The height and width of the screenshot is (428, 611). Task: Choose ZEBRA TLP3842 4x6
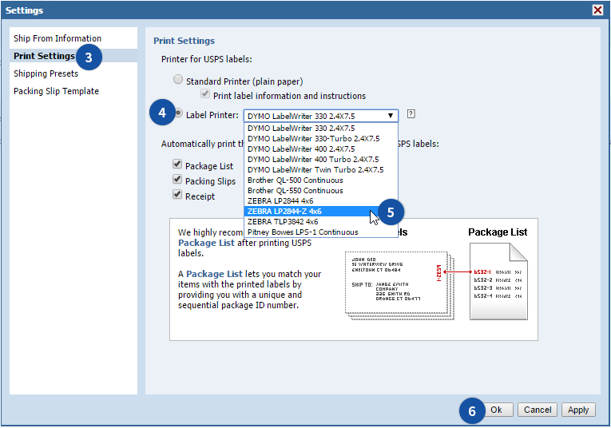[x=321, y=222]
